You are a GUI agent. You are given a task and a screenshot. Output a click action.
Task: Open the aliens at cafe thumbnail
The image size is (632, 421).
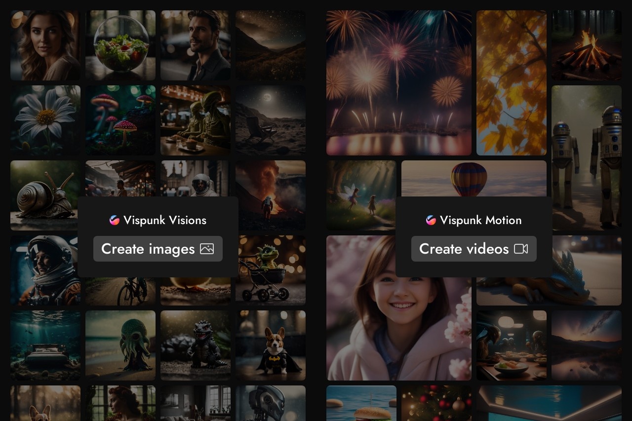[196, 120]
